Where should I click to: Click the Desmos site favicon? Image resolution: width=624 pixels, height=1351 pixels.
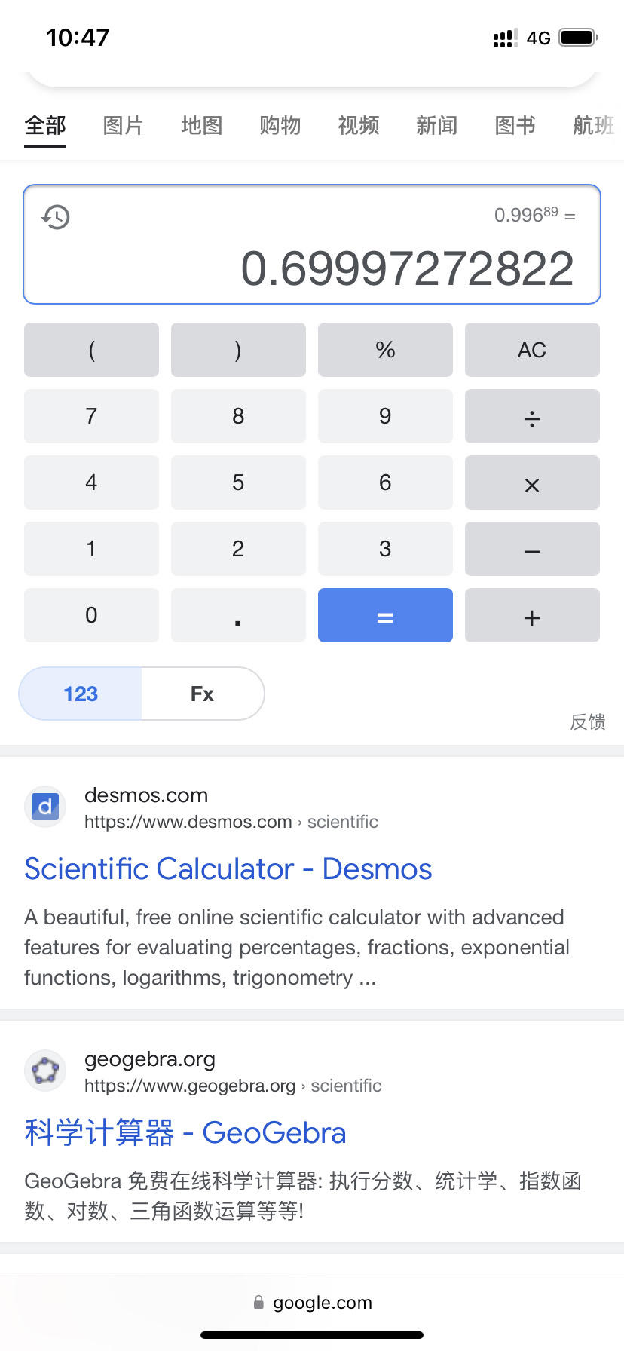pyautogui.click(x=45, y=807)
